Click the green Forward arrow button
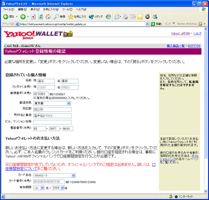Image resolution: width=209 pixels, height=200 pixels. [x=23, y=17]
